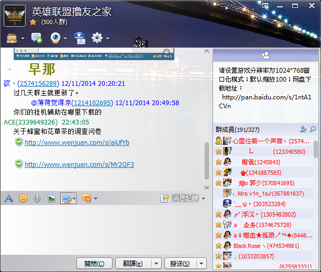Click avatar of member 心里住着一个声音

click(227, 141)
